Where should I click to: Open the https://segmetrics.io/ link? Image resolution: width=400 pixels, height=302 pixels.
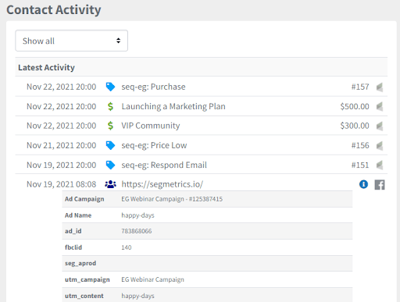coord(162,184)
